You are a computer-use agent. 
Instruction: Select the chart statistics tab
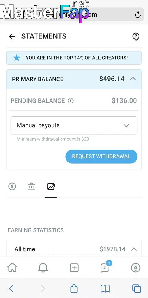click(51, 187)
